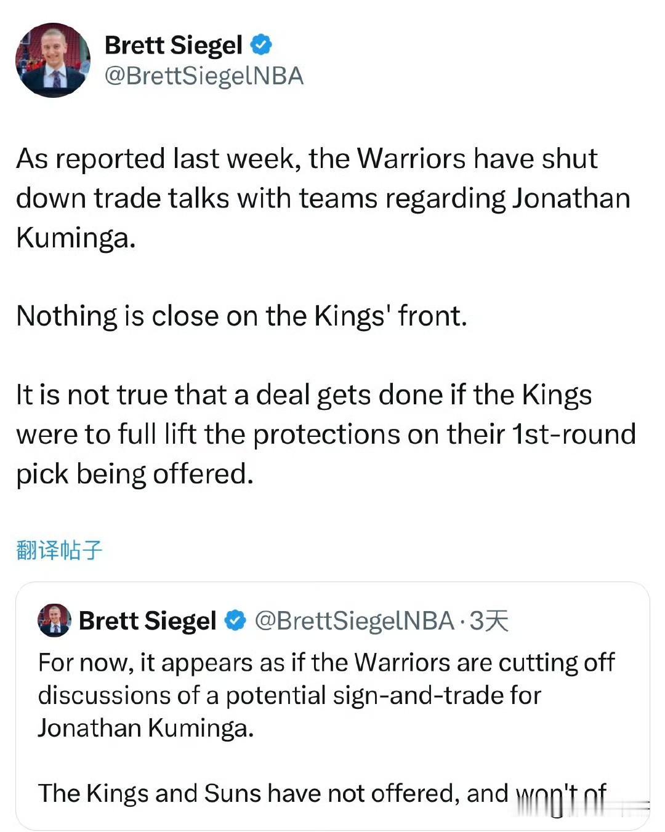Open the small avatar in the quoted tweet

(x=54, y=620)
